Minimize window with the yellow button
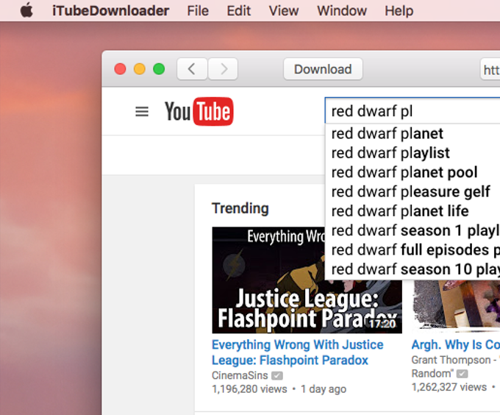Screen dimensions: 500x415 (x=140, y=69)
